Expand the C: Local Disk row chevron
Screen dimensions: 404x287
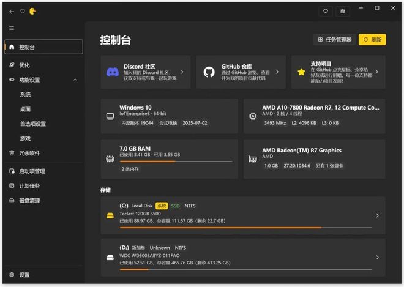[x=378, y=215]
